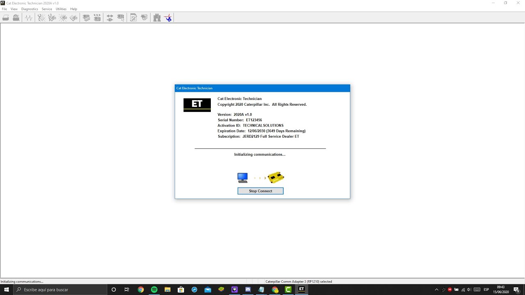Open Discord from the taskbar
Screen dimensions: 525x295
248,290
